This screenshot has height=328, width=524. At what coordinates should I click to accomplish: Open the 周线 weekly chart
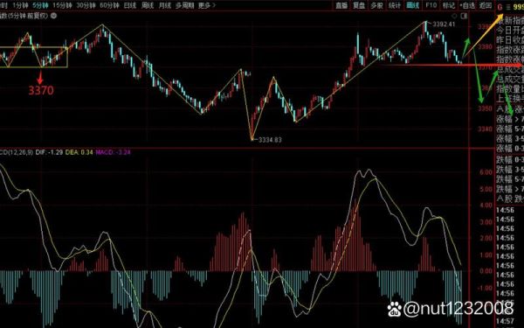148,5
